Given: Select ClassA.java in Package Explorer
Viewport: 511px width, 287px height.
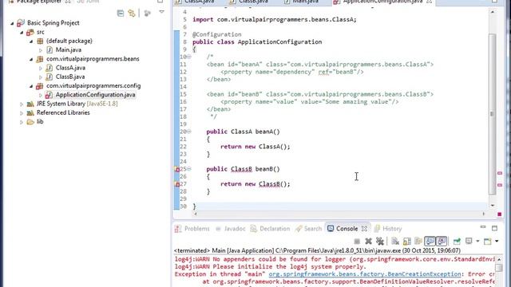Looking at the screenshot, I should point(70,68).
